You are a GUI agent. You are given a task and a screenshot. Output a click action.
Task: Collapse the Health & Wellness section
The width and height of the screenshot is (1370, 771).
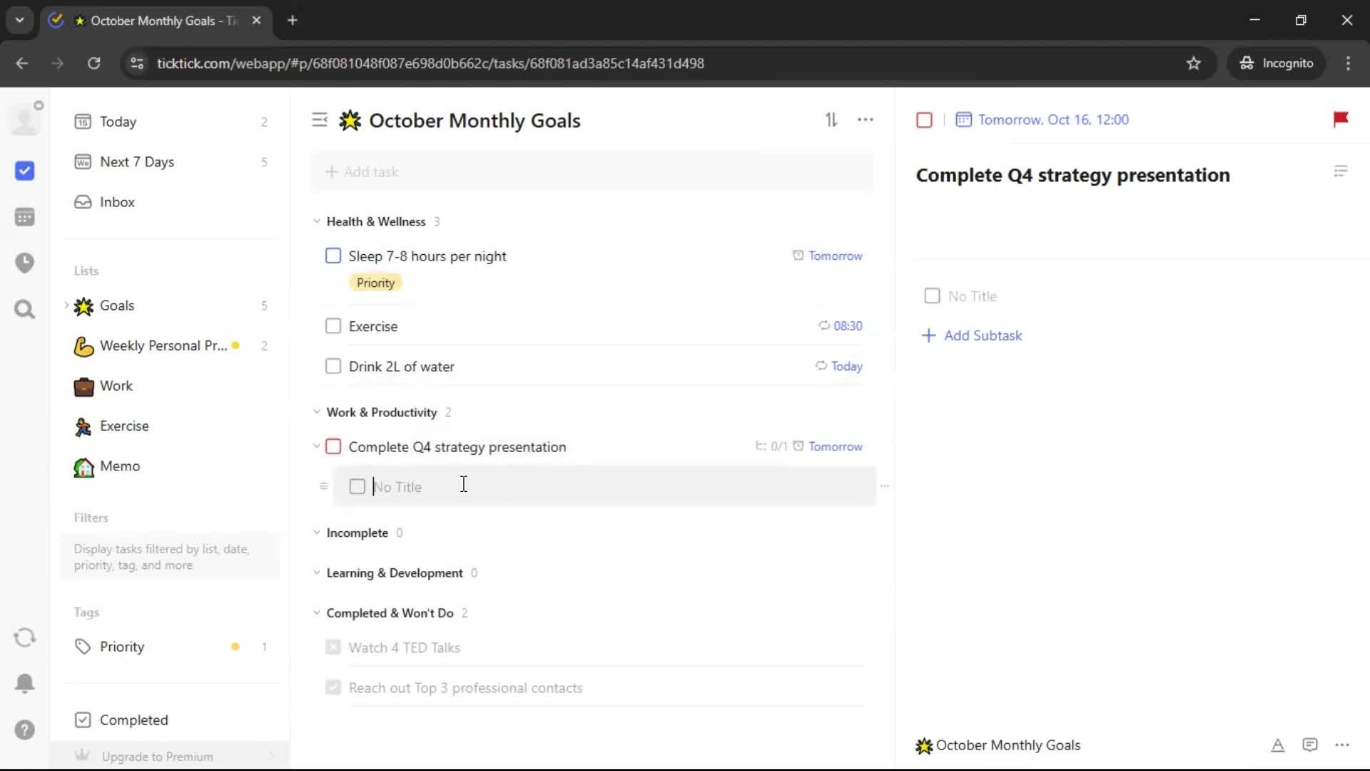point(317,221)
